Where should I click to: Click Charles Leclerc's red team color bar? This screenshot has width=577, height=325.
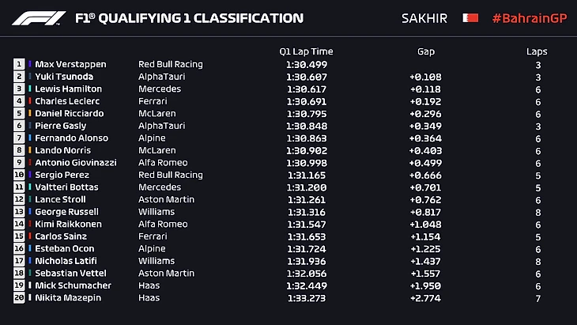[x=30, y=101]
